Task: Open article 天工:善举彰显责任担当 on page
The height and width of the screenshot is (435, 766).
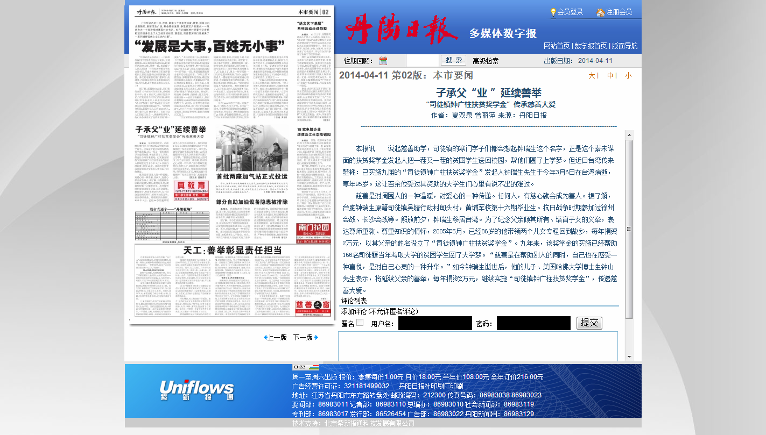Action: [x=233, y=250]
